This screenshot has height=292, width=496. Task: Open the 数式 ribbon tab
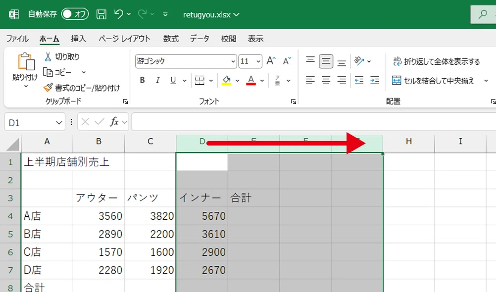(x=171, y=39)
